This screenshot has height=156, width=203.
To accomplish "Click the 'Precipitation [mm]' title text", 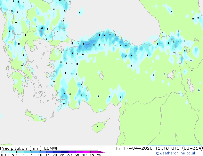I will 20,148.
